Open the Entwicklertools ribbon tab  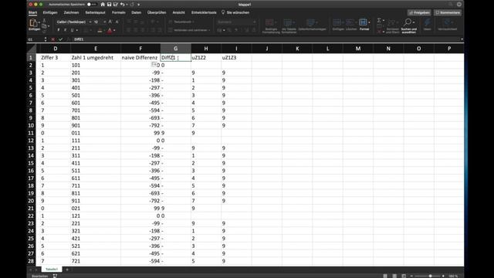[204, 12]
